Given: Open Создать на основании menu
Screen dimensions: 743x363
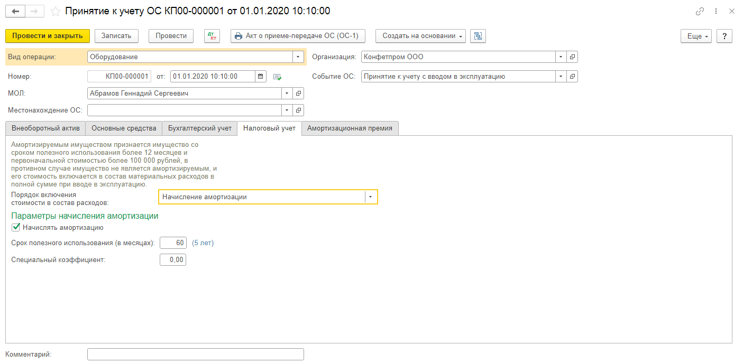Looking at the screenshot, I should point(420,36).
